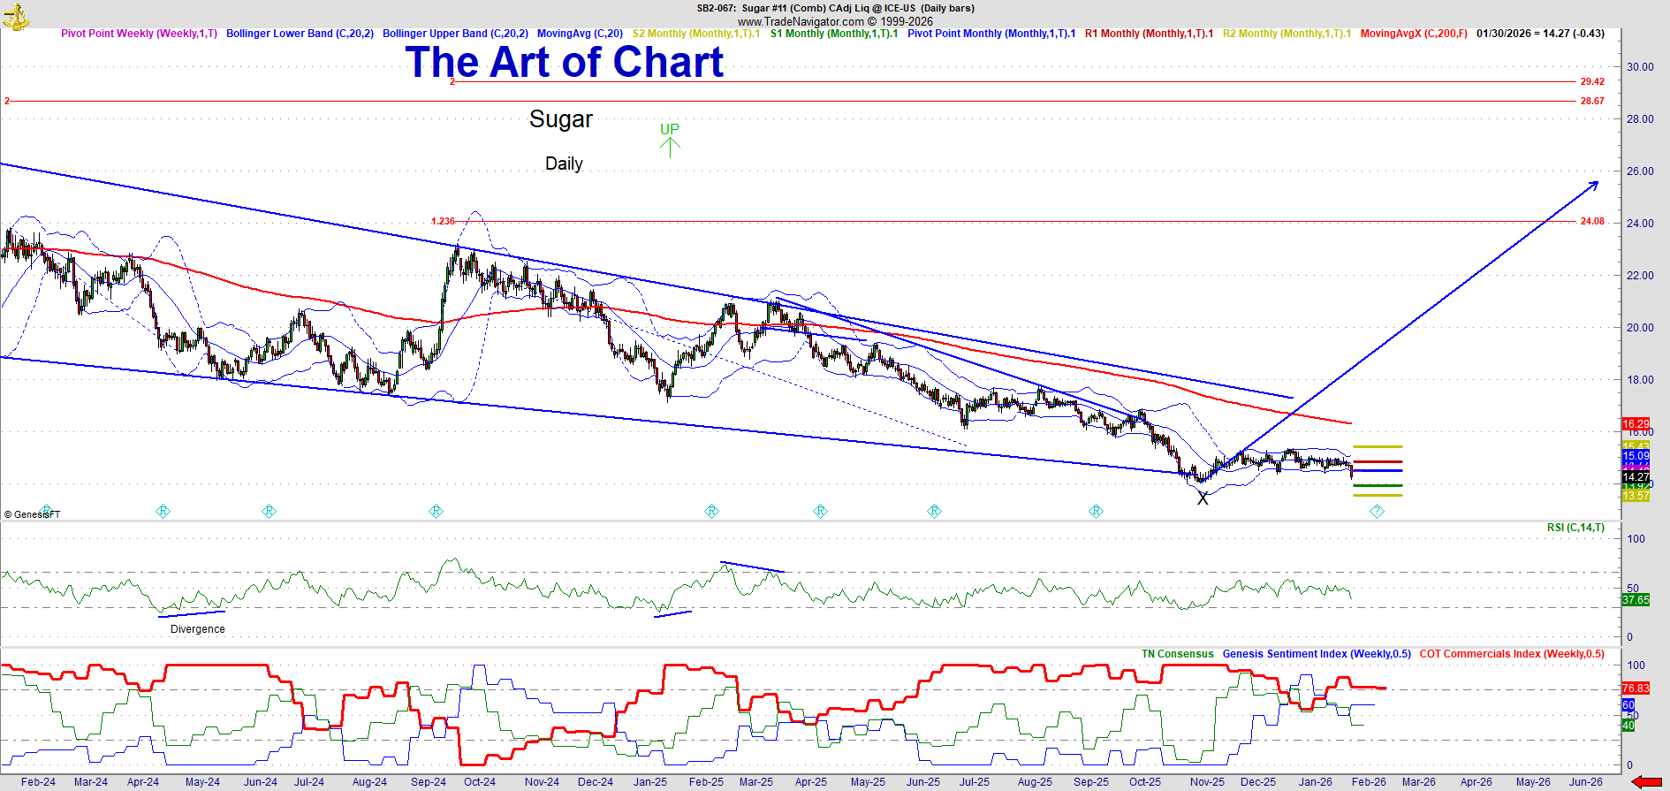Viewport: 1670px width, 791px height.
Task: Select the Divergence text annotation on RSI
Action: [197, 629]
